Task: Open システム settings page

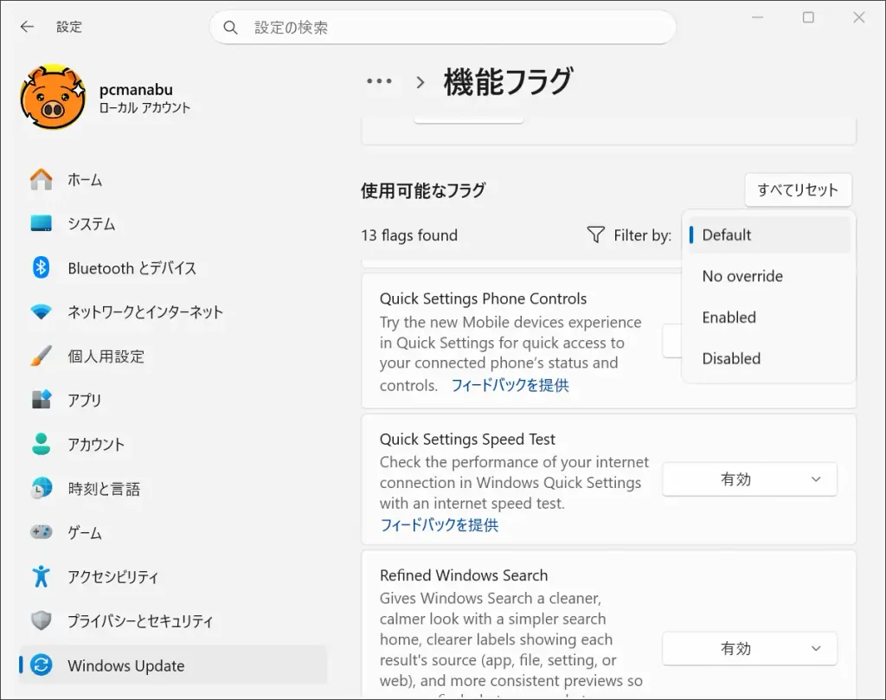Action: click(173, 224)
